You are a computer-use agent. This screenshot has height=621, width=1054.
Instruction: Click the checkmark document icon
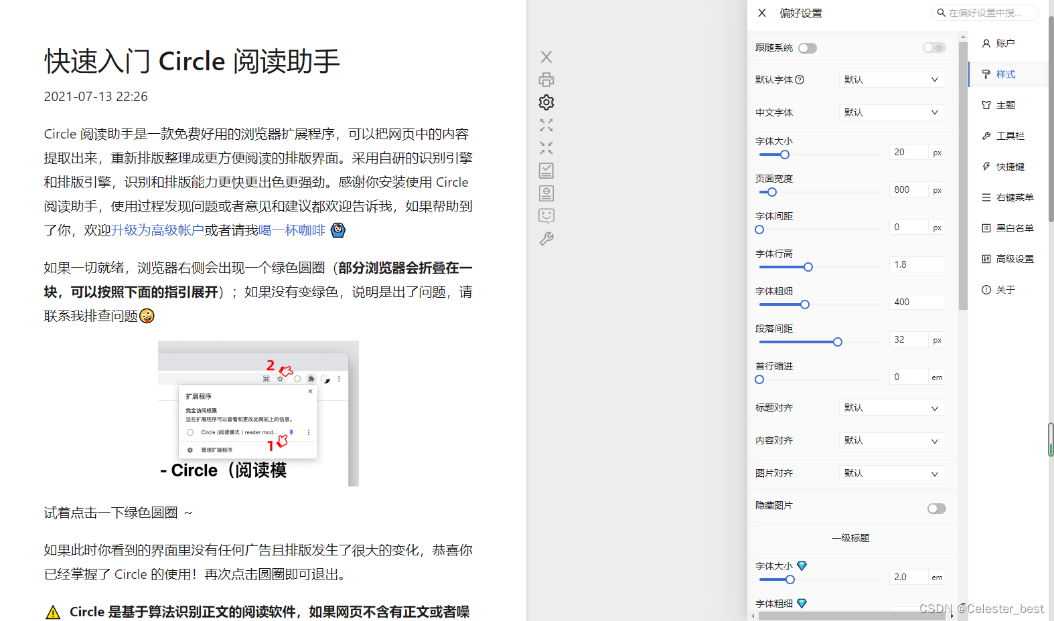tap(546, 171)
